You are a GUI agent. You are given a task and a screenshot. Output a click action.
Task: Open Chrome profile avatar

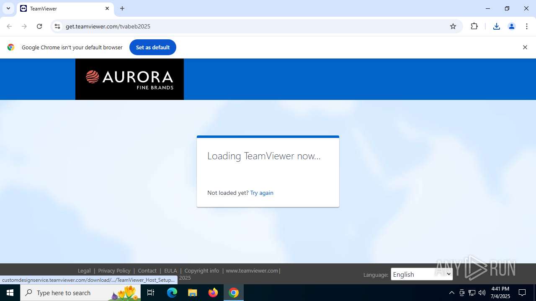point(512,26)
